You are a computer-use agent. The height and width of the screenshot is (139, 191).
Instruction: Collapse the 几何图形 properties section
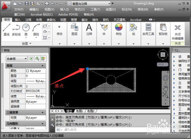pyautogui.click(x=42, y=124)
